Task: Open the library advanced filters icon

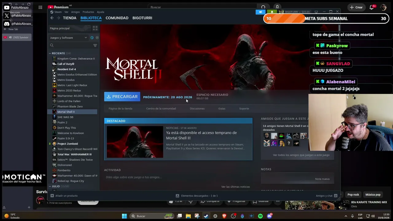Action: 95,45
